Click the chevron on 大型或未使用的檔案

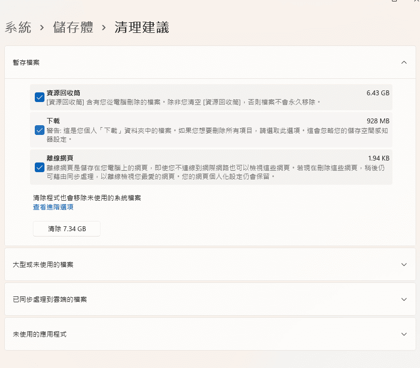(404, 264)
